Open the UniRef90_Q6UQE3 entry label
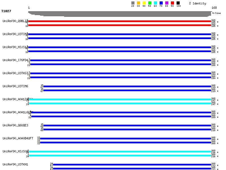The image size is (226, 170). tap(15, 125)
